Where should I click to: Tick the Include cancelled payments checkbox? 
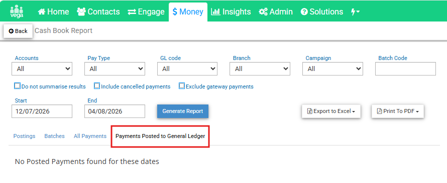click(x=97, y=86)
